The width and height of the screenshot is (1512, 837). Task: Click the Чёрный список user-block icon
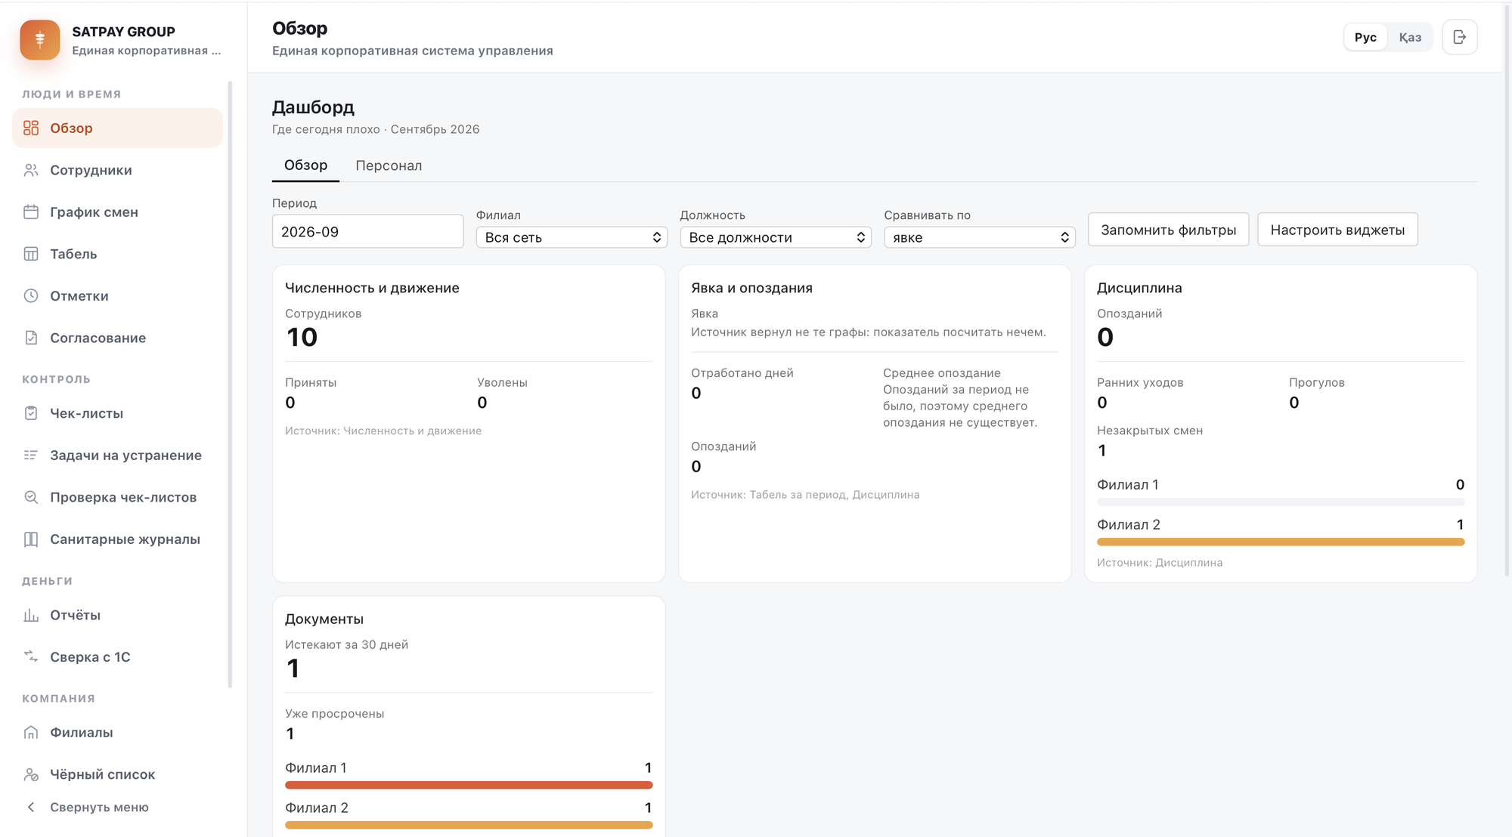pos(31,774)
